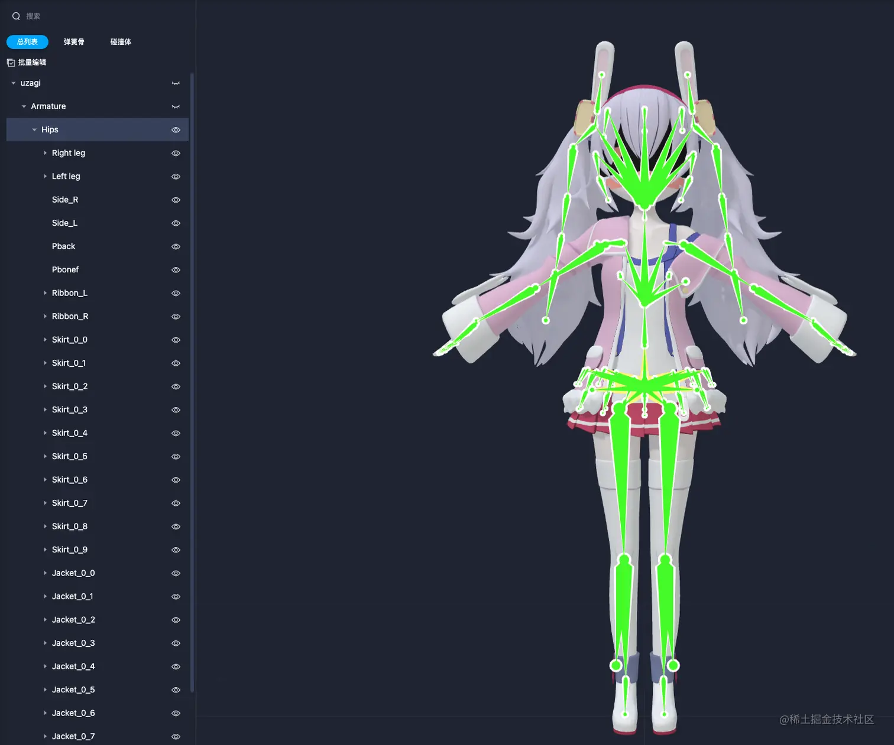The height and width of the screenshot is (745, 894).
Task: Enable the 批量编辑 checkbox
Action: pyautogui.click(x=11, y=63)
